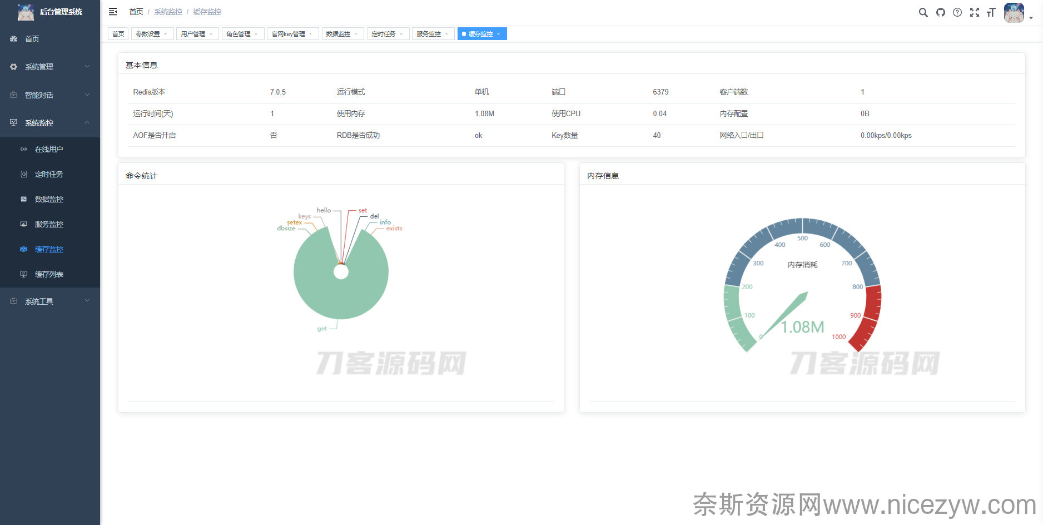Toggle fullscreen mode icon
1043x525 pixels.
(x=974, y=12)
